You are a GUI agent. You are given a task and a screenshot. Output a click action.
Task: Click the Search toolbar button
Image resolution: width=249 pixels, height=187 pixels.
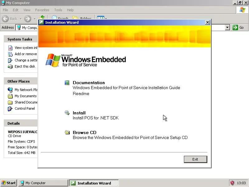[60, 17]
